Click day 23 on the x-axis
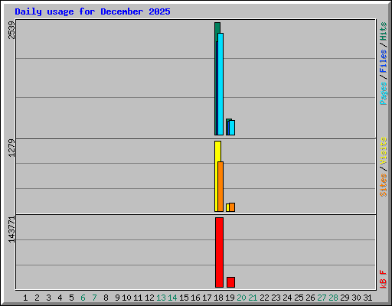This screenshot has width=392, height=306. [276, 298]
